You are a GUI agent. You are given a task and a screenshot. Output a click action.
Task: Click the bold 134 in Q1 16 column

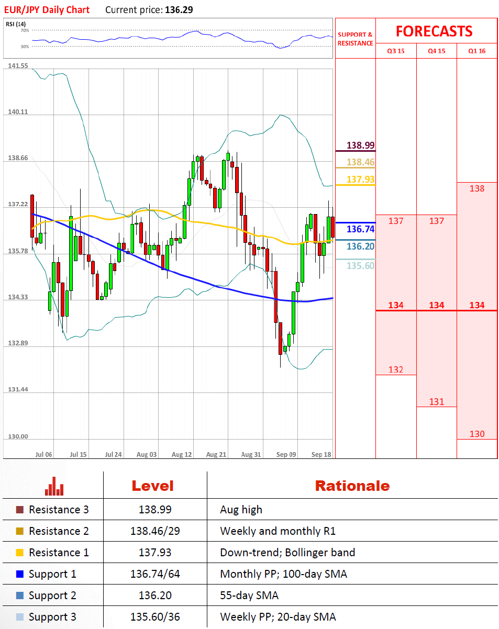[477, 305]
